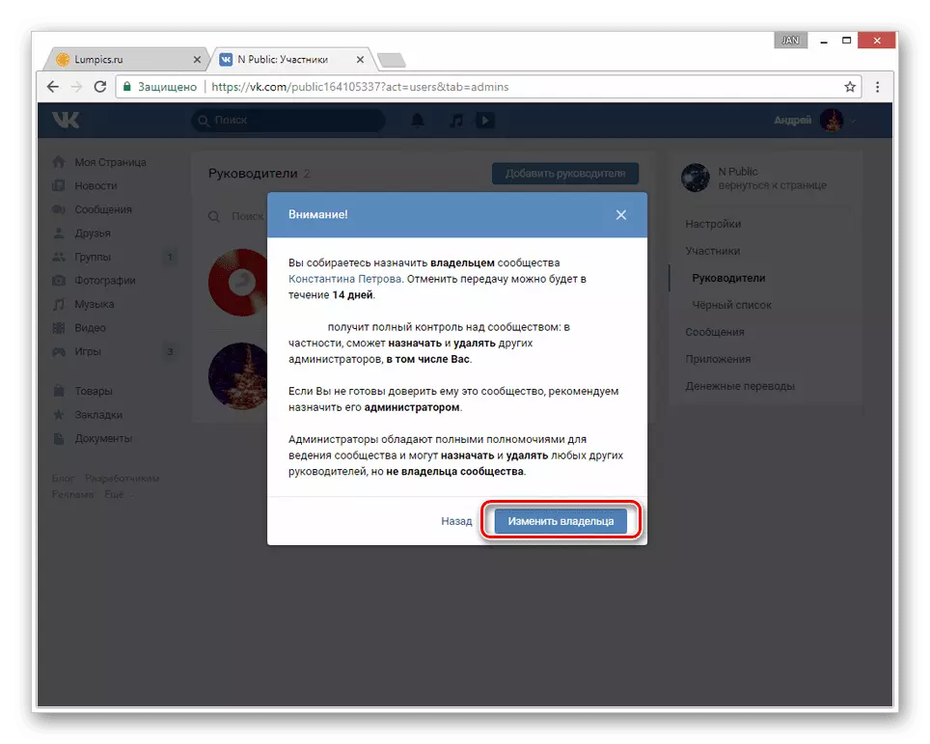This screenshot has width=930, height=744.
Task: Select the N Public: Участники tab
Action: [x=290, y=59]
